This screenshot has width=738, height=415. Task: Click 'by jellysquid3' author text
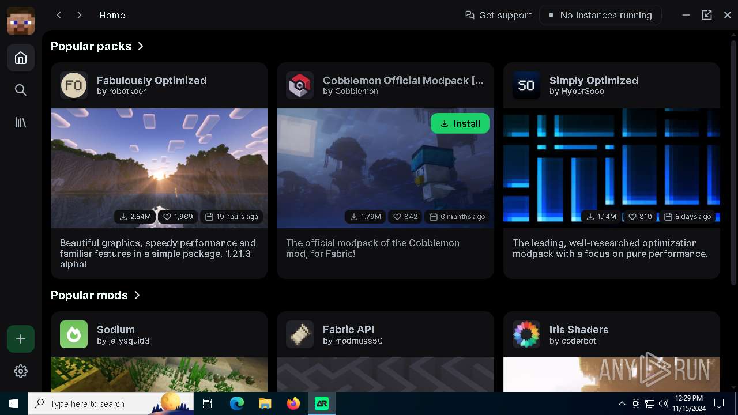pos(123,341)
